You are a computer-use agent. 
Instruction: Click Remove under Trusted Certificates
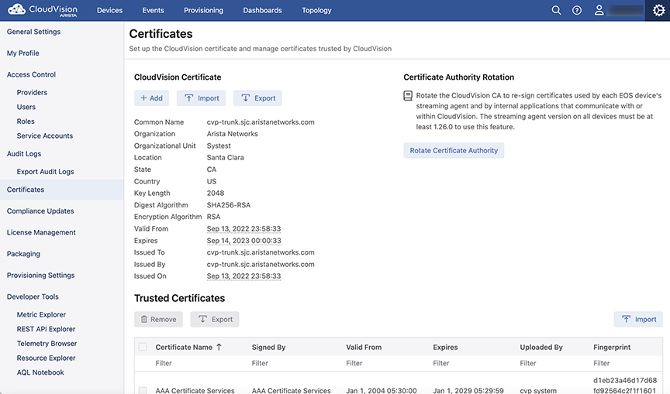[158, 320]
